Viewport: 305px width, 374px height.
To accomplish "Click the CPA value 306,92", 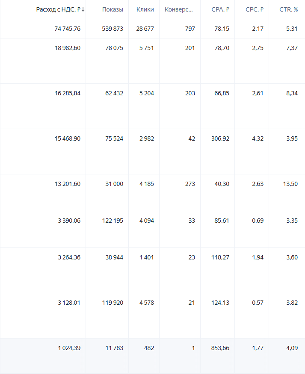I will pos(220,138).
